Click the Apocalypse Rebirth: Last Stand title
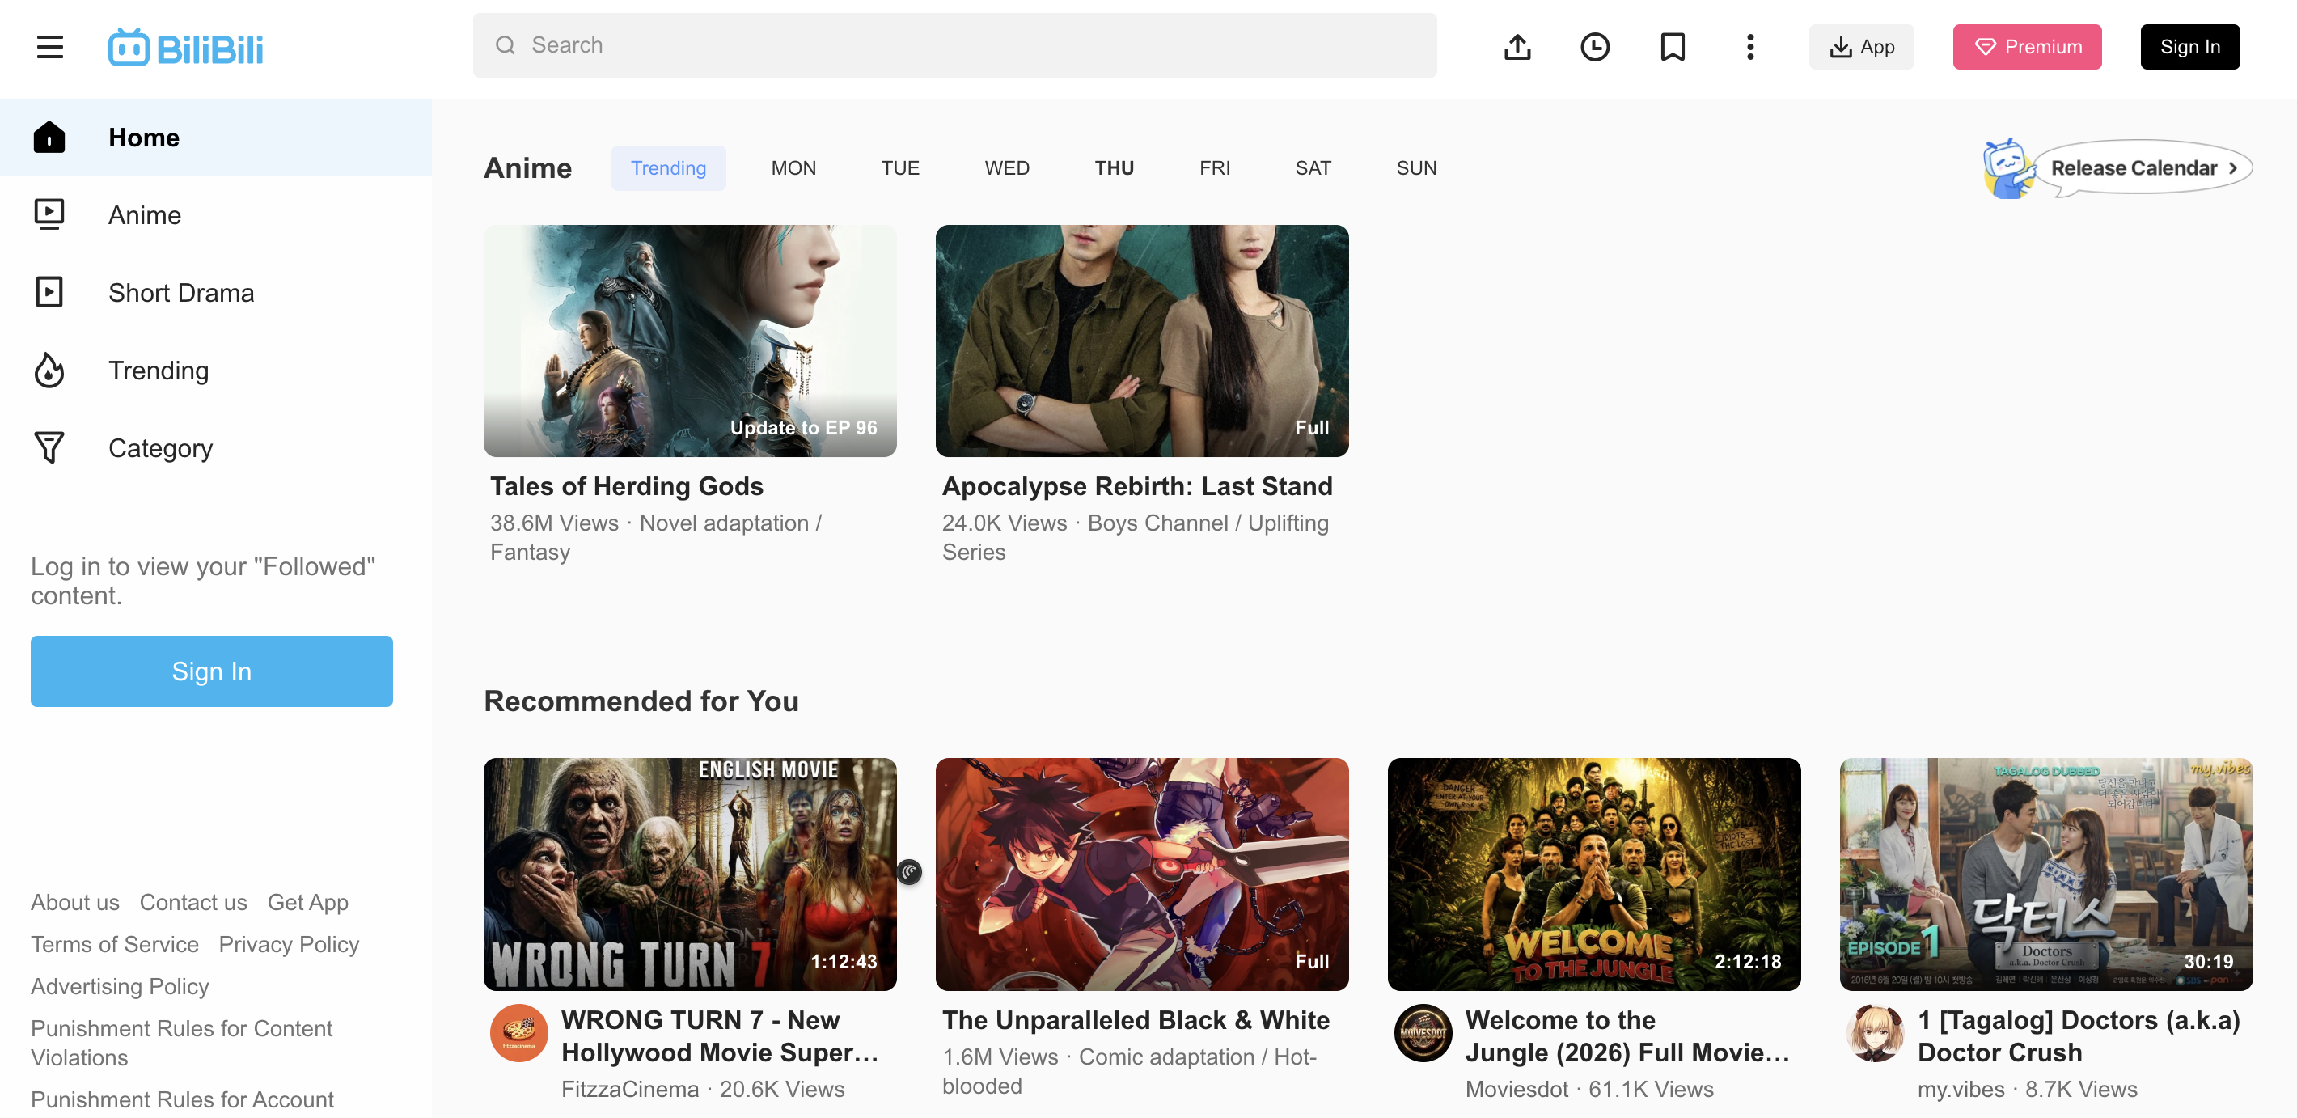The height and width of the screenshot is (1118, 2297). (1137, 486)
